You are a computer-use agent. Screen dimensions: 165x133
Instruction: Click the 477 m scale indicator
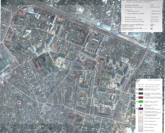pos(23,131)
